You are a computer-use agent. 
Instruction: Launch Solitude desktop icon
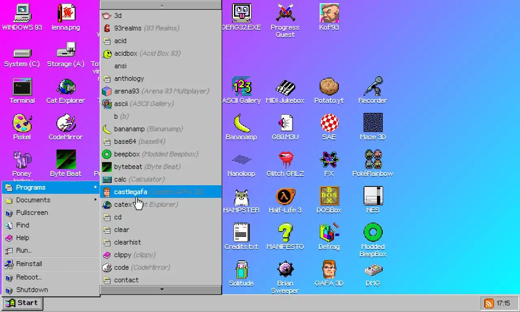(x=241, y=273)
